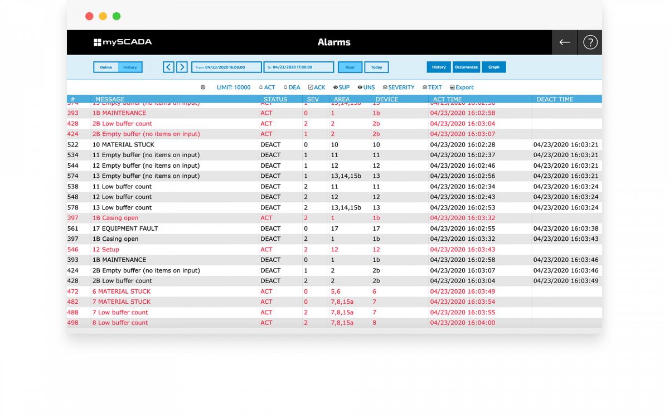Select the '13 Low buffer count' message
The height and width of the screenshot is (418, 669).
pos(122,208)
